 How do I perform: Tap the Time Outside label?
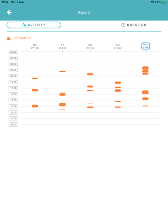pyautogui.click(x=21, y=38)
